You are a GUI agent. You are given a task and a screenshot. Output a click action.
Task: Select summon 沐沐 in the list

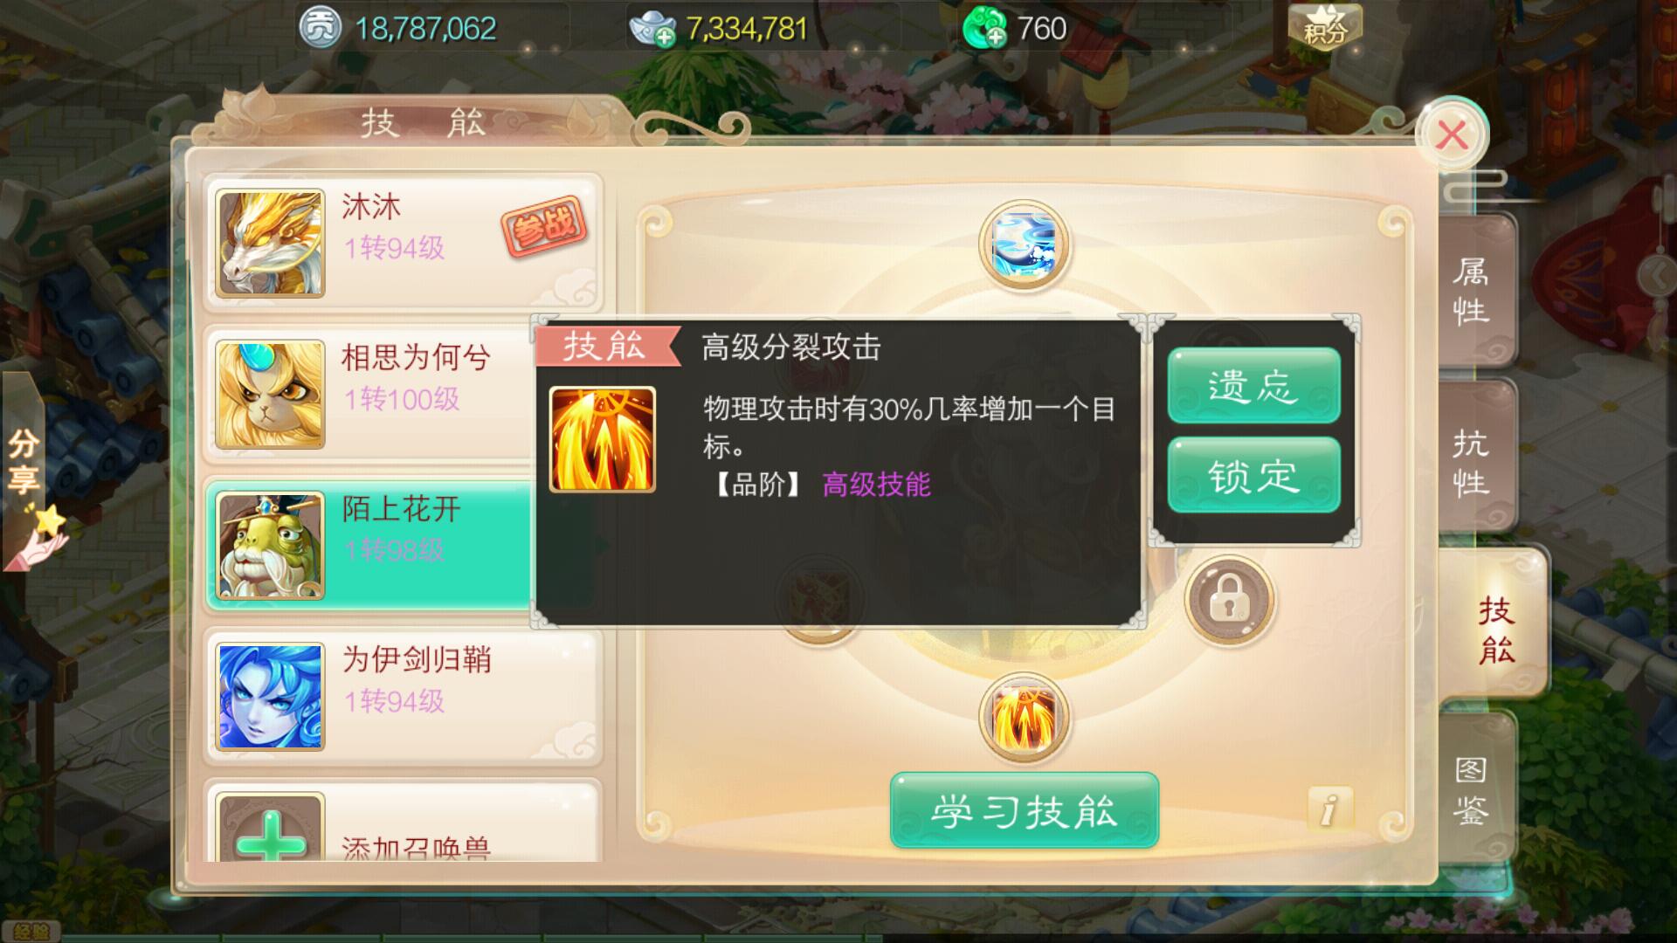point(404,243)
